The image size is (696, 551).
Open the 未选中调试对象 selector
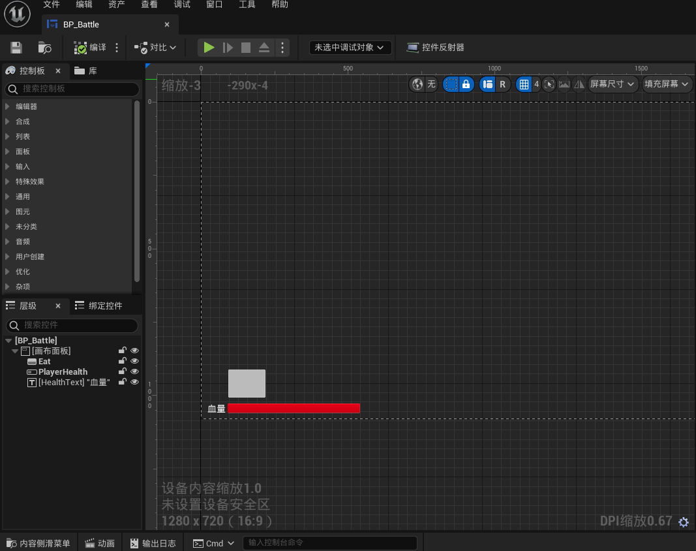tap(350, 47)
